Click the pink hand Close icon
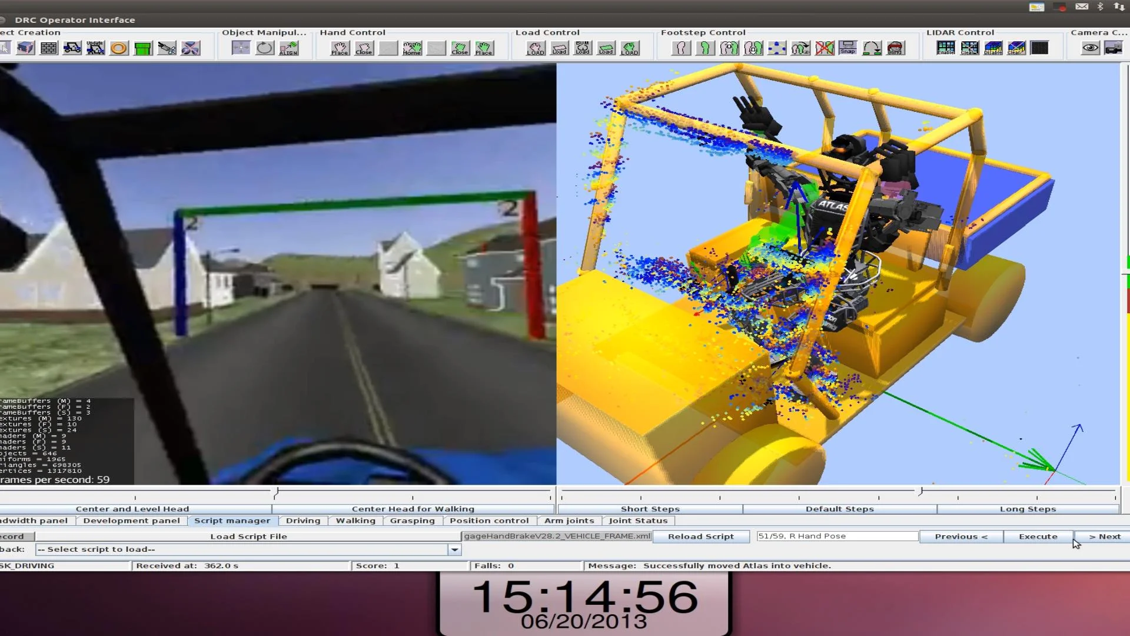 tap(364, 48)
